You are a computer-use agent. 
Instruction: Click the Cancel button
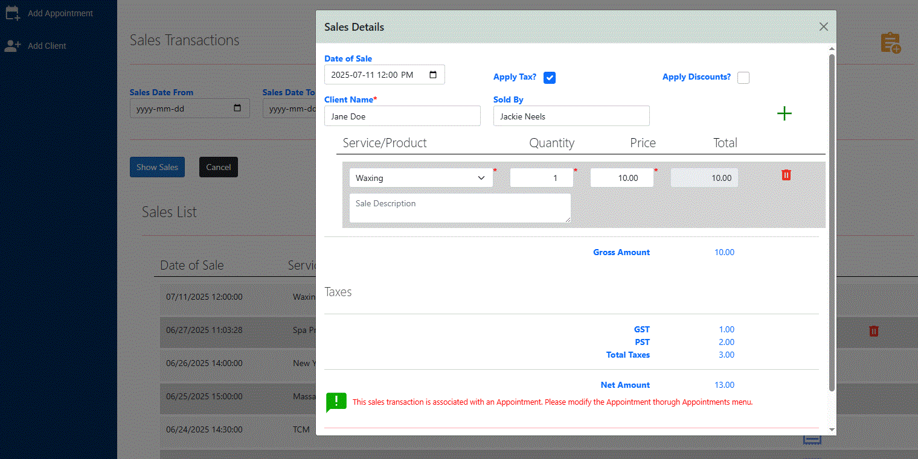[x=218, y=167]
